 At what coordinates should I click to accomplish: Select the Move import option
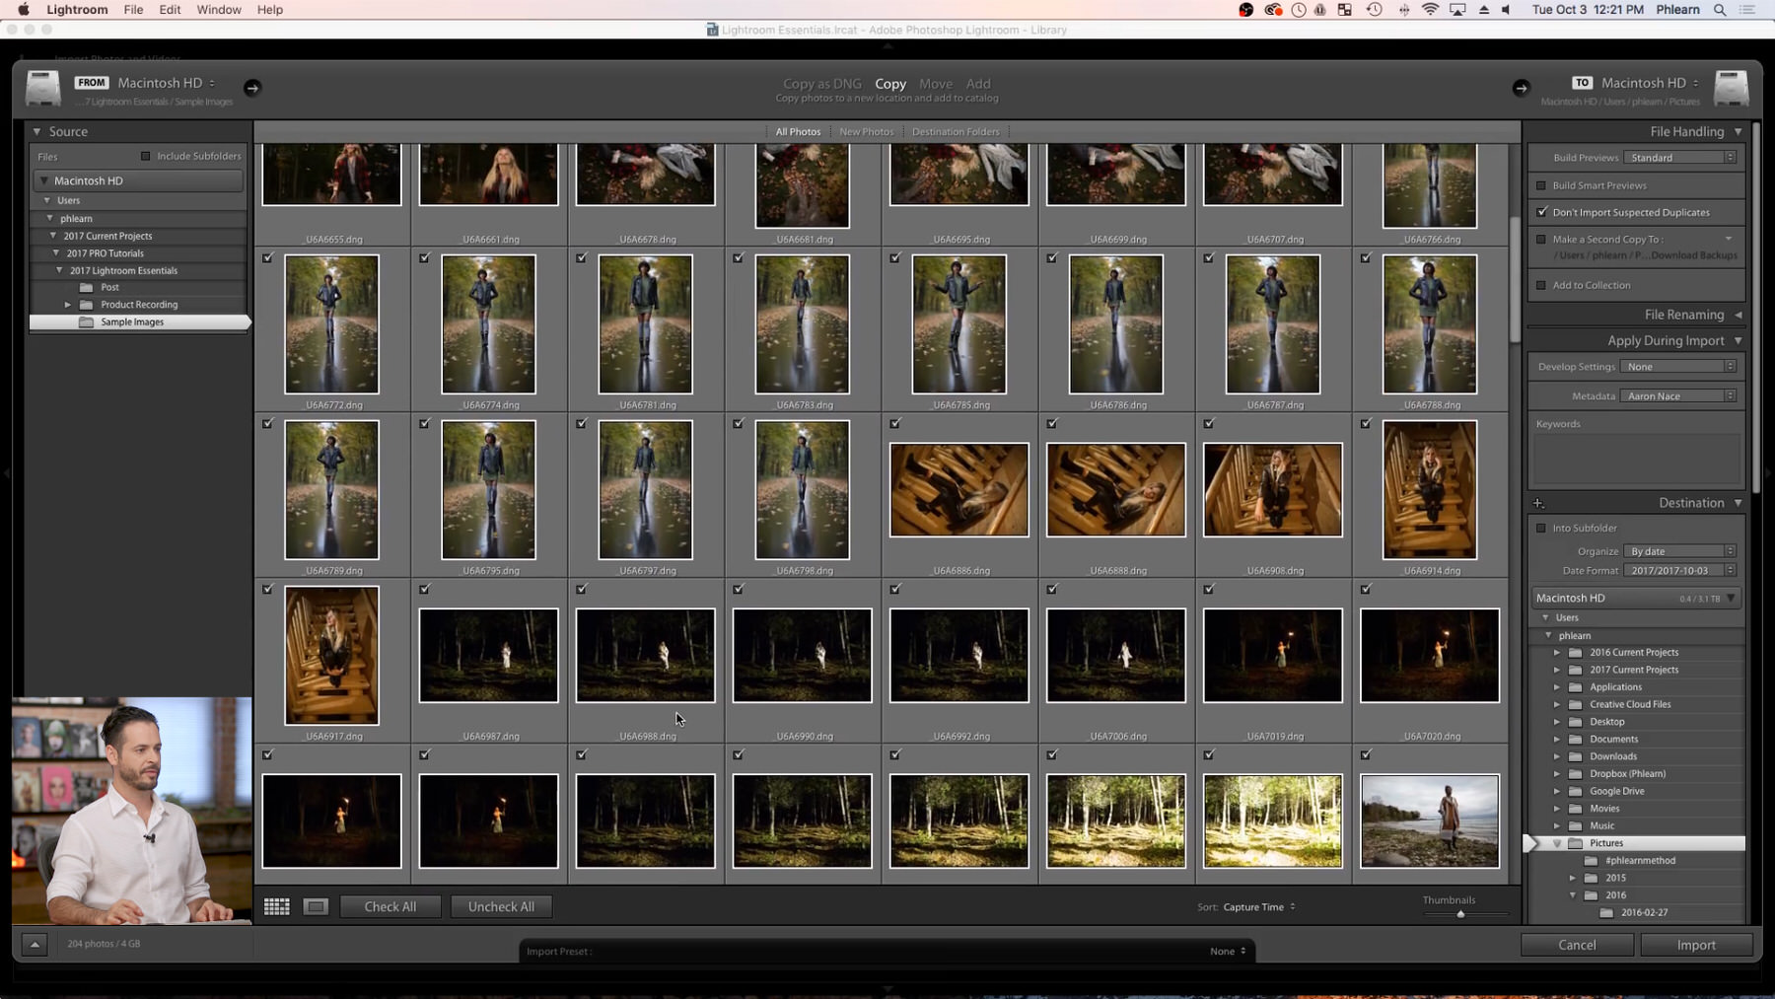click(x=935, y=84)
